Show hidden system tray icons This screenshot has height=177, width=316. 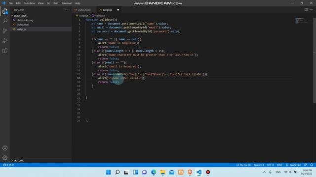click(265, 172)
